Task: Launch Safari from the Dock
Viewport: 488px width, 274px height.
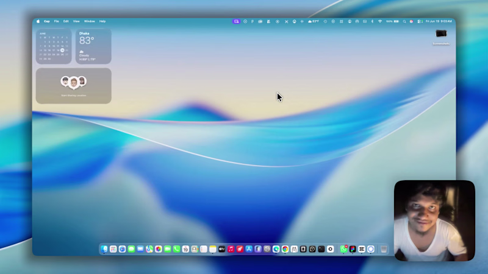Action: coord(123,249)
